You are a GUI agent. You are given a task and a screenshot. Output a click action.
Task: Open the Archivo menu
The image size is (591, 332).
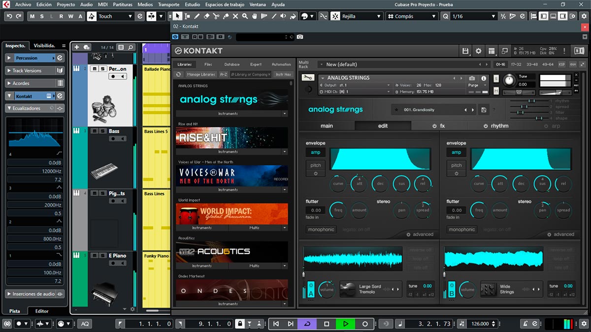pyautogui.click(x=23, y=4)
